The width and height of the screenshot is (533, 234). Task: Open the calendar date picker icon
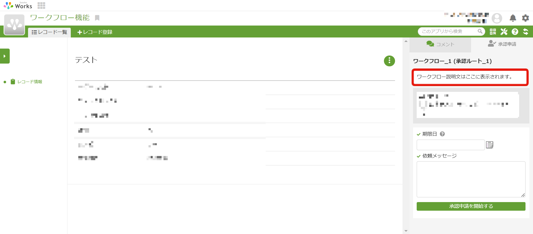click(490, 145)
